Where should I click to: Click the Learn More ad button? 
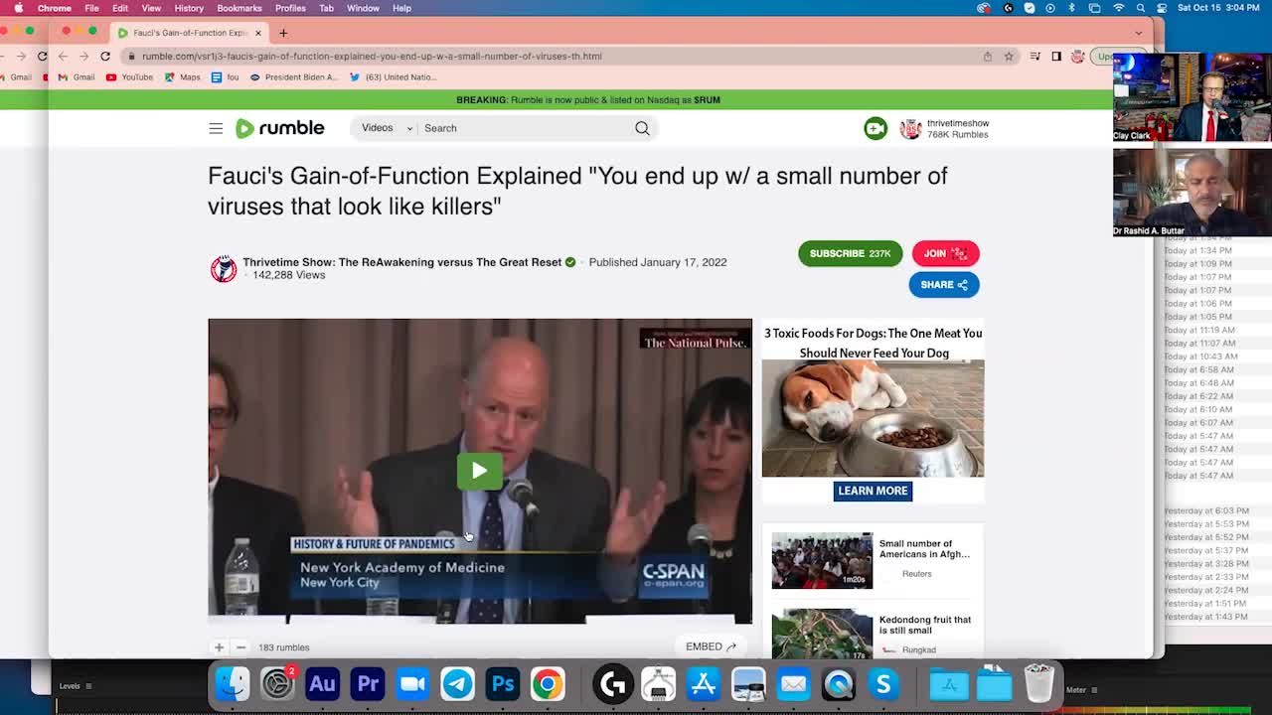[x=873, y=491]
